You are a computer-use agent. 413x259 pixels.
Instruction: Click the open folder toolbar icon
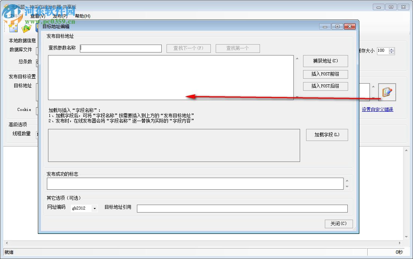(26, 28)
